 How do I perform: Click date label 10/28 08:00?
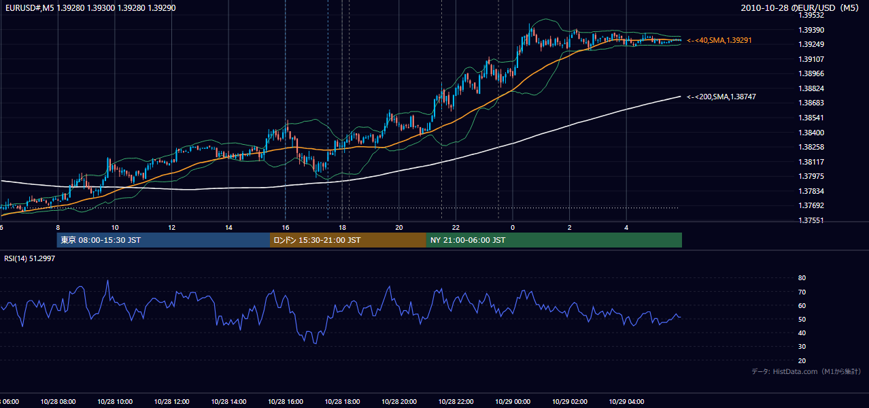pyautogui.click(x=58, y=402)
